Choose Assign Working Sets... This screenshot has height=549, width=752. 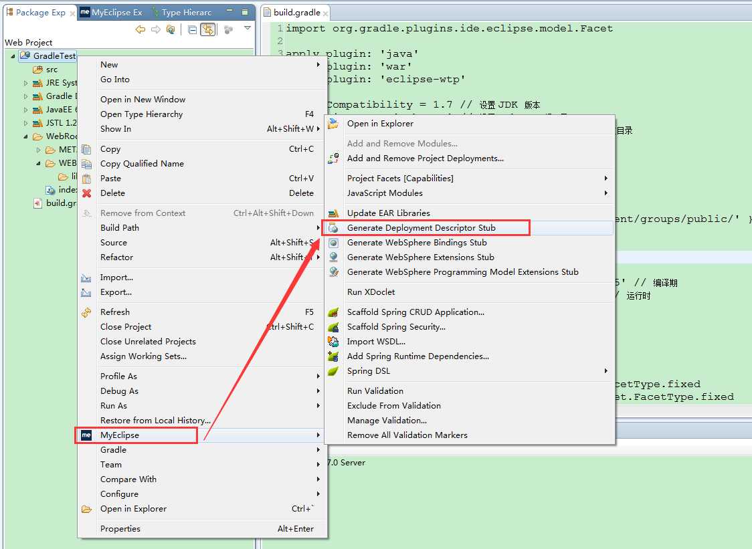(x=143, y=356)
